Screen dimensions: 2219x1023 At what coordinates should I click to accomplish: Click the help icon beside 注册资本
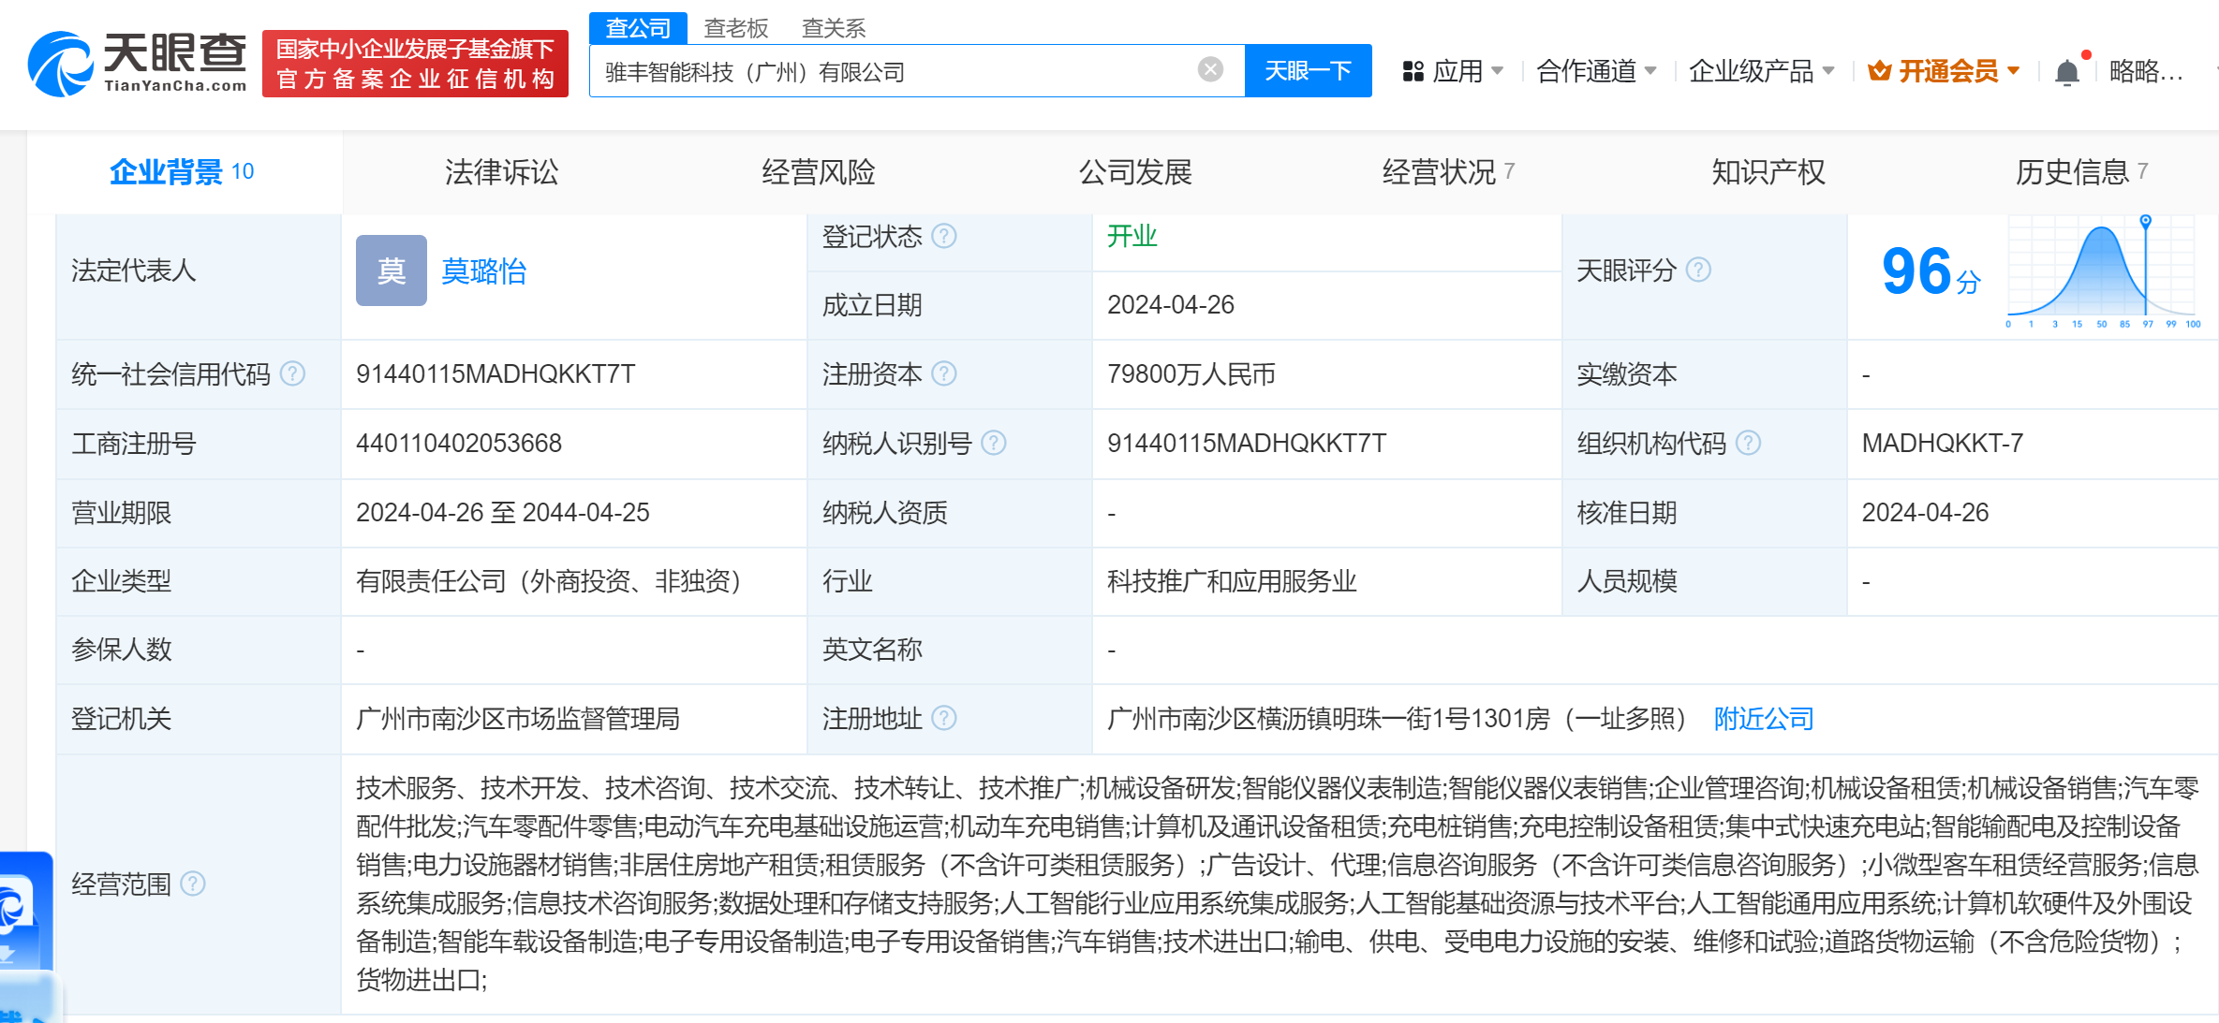pos(946,374)
